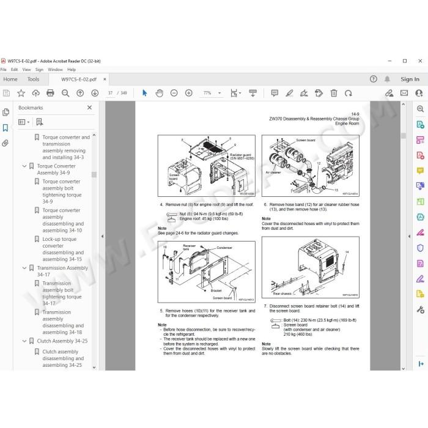428x428 pixels.
Task: Open Clutch assembly disassembling 34-25 bookmark
Action: [x=63, y=358]
